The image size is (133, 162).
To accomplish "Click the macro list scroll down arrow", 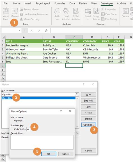I will tap(77, 127).
